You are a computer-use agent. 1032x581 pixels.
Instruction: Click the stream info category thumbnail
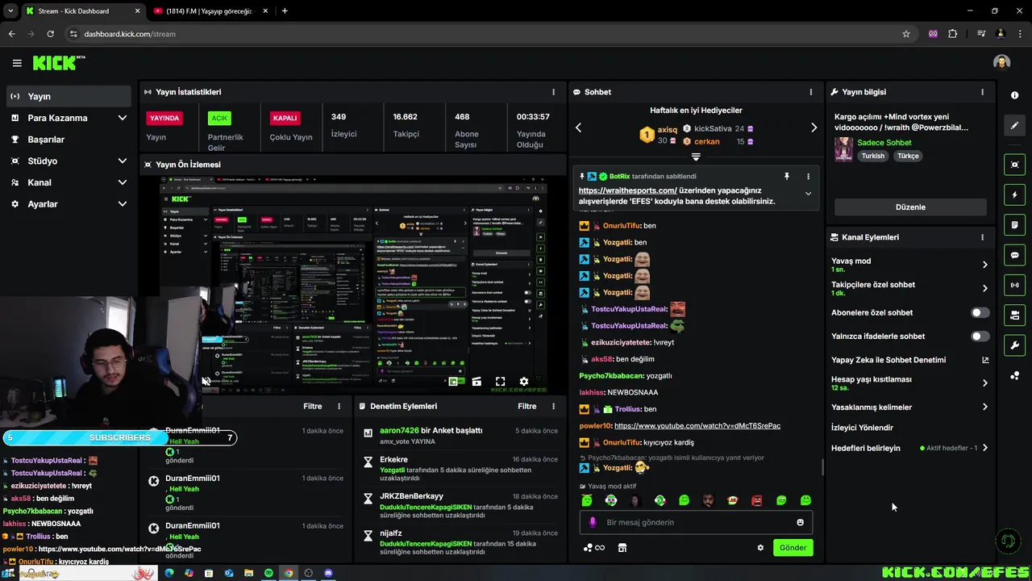843,148
